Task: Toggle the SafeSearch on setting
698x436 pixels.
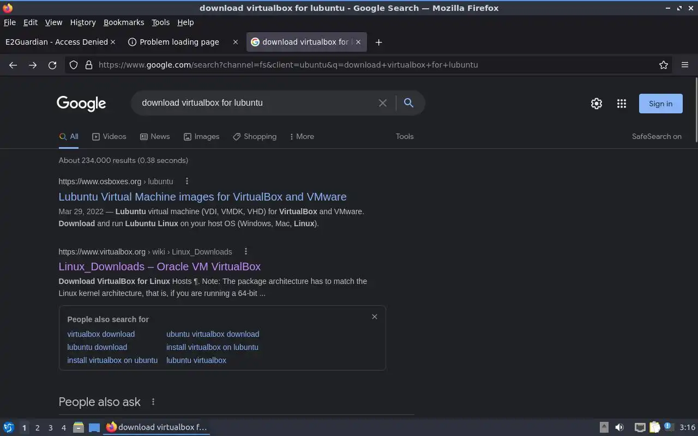Action: pos(657,137)
